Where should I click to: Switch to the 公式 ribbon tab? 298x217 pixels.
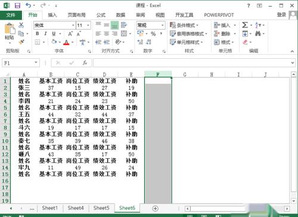pos(101,15)
